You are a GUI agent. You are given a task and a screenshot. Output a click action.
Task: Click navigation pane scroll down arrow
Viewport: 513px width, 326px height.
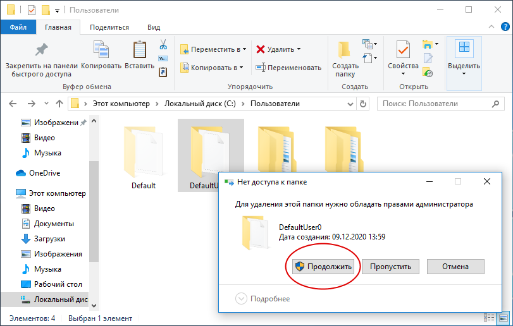coord(94,306)
